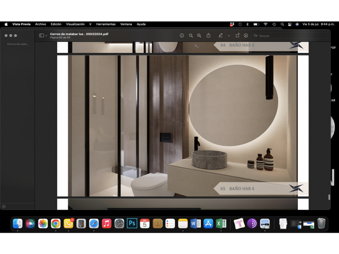Click the vertical scrollbar of the document
Screen dimensions: 339x254
click(329, 197)
